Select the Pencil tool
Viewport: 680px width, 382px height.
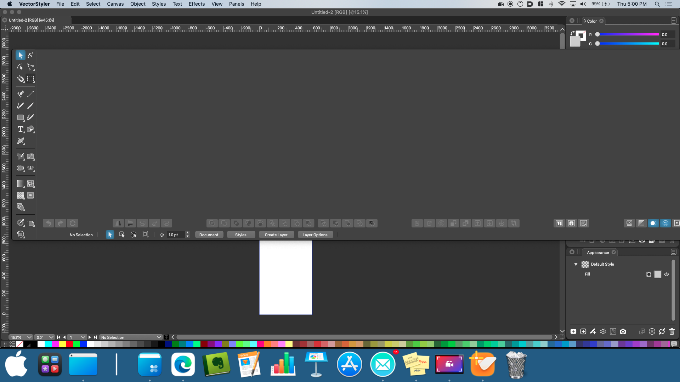(21, 106)
